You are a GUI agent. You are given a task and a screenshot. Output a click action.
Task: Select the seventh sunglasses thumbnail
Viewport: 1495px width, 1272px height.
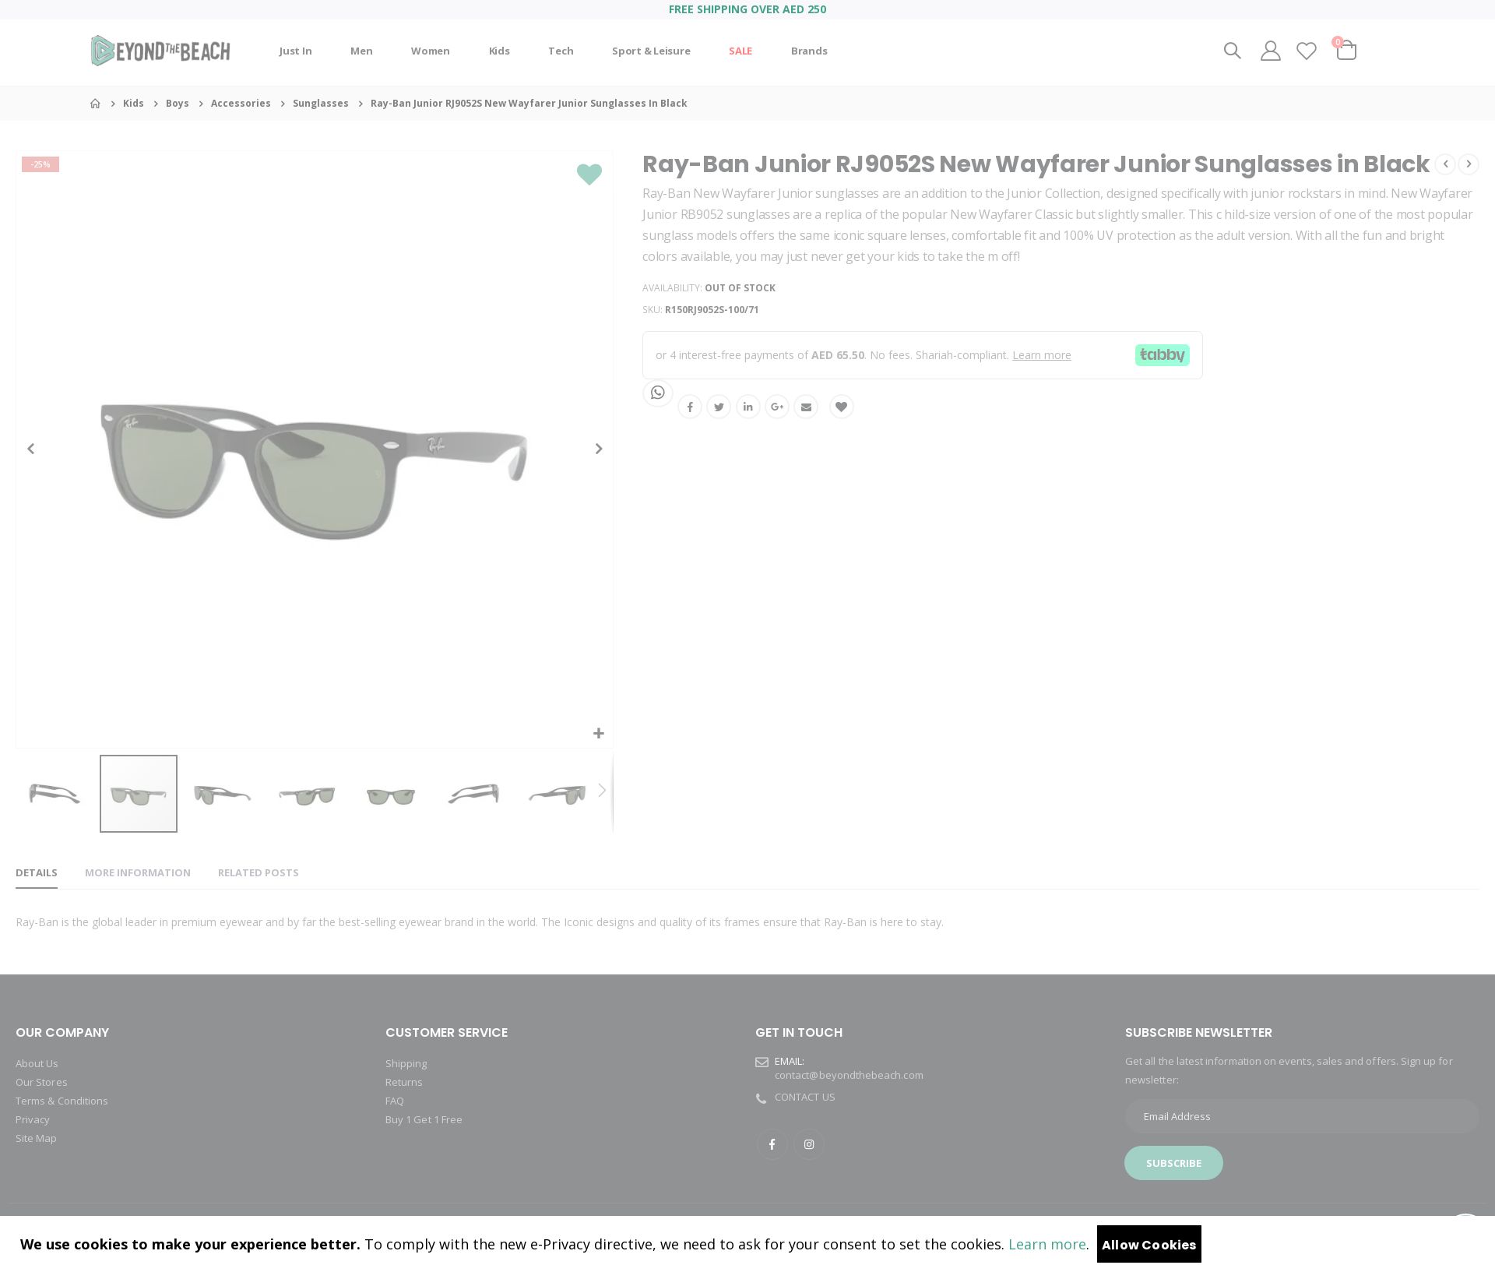[558, 794]
